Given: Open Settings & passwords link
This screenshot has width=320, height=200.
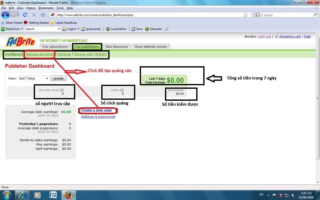Looking at the screenshot, I should pos(98,117).
